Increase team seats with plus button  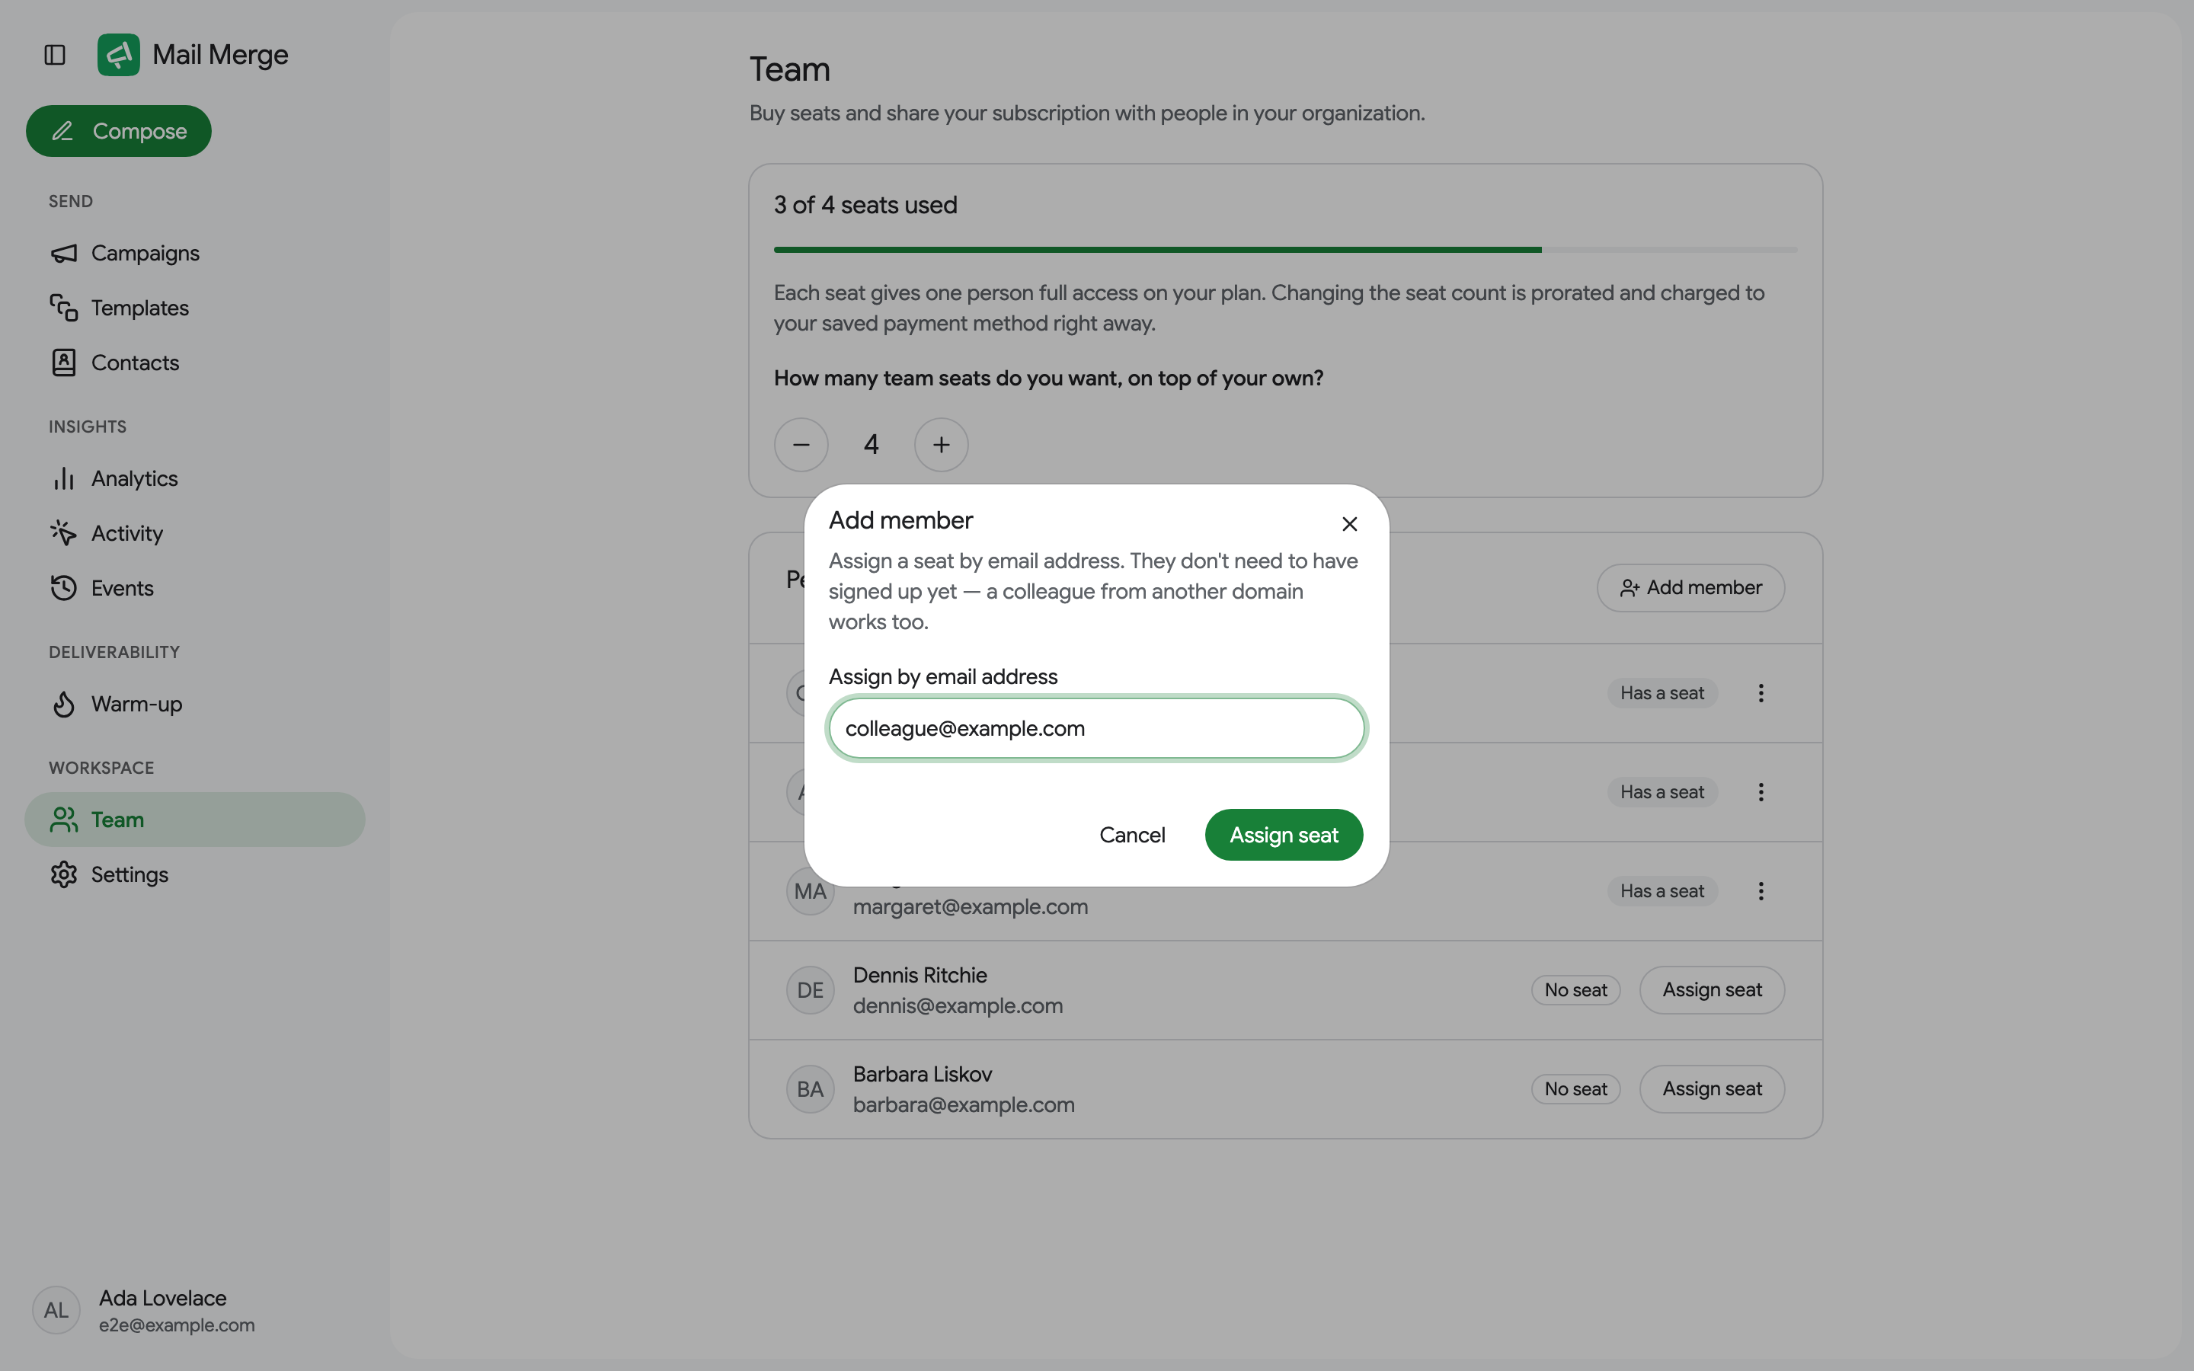pyautogui.click(x=941, y=444)
